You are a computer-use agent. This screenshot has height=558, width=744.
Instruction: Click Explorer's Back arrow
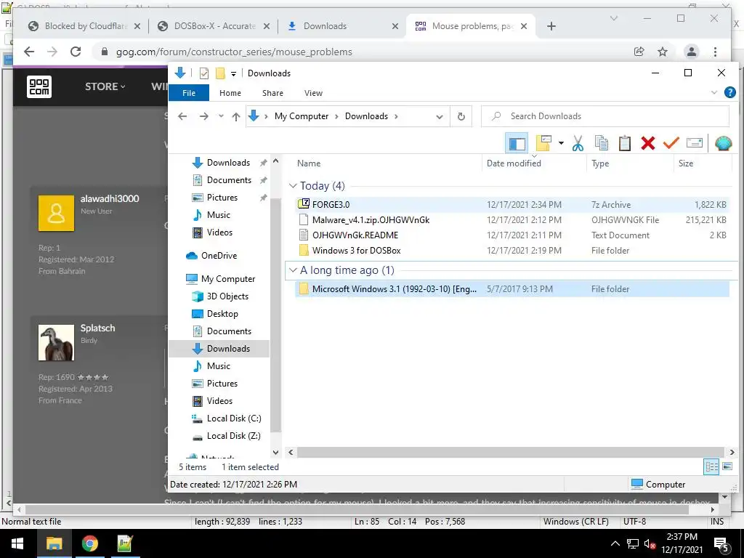[182, 116]
